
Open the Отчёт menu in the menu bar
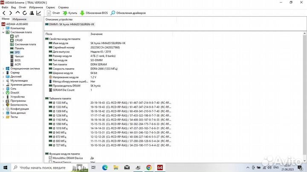click(x=23, y=7)
